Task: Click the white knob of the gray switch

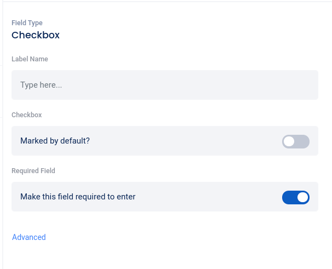Action: pos(289,141)
